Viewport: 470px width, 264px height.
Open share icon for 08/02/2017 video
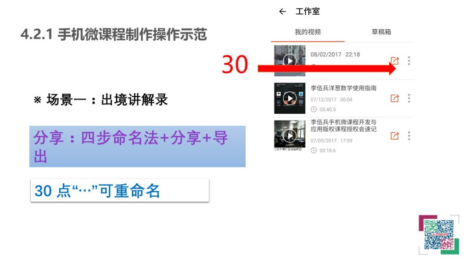point(395,61)
